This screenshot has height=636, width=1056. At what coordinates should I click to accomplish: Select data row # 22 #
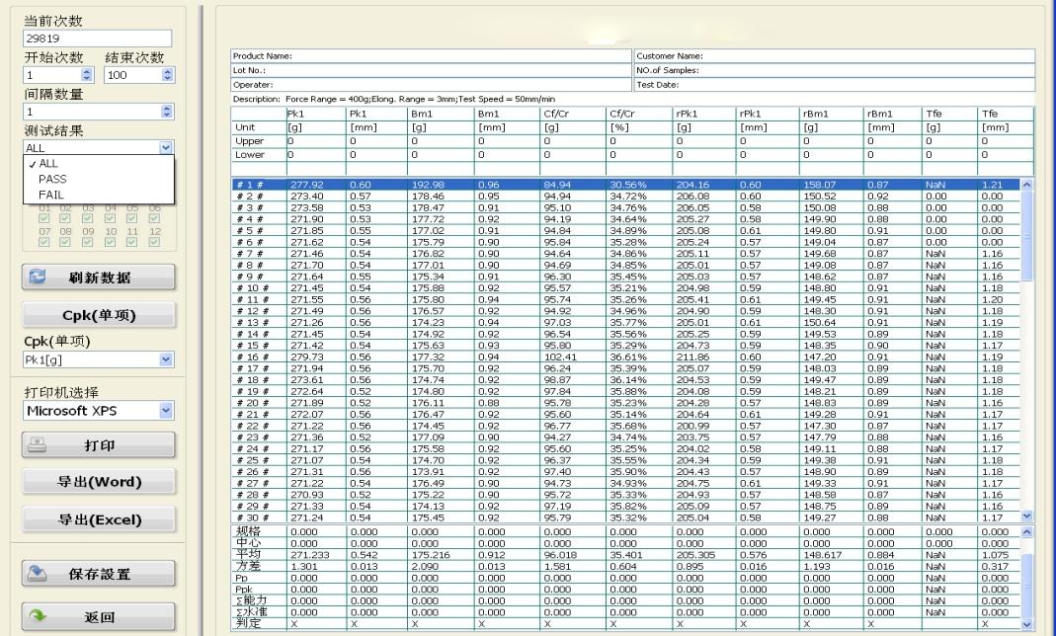(625, 426)
